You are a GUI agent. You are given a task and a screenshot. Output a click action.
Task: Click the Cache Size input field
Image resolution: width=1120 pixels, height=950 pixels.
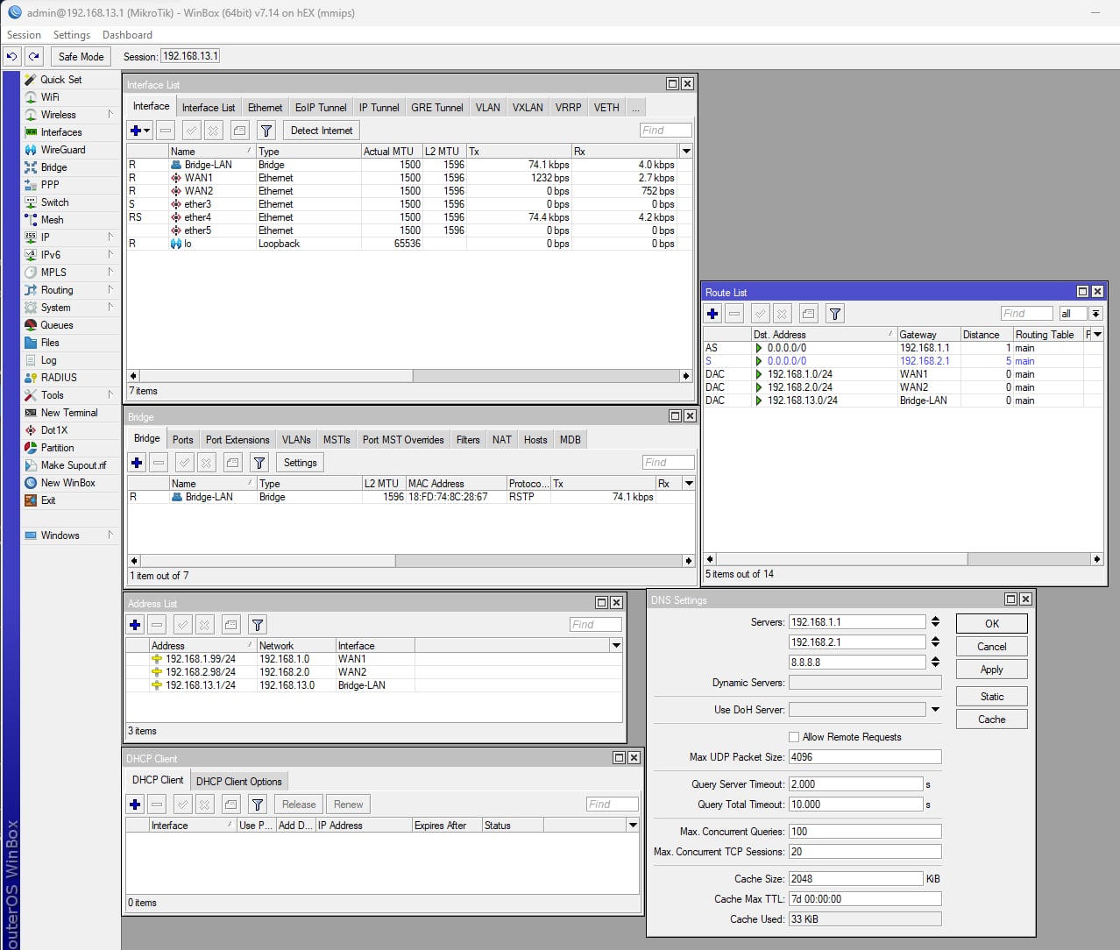point(855,879)
